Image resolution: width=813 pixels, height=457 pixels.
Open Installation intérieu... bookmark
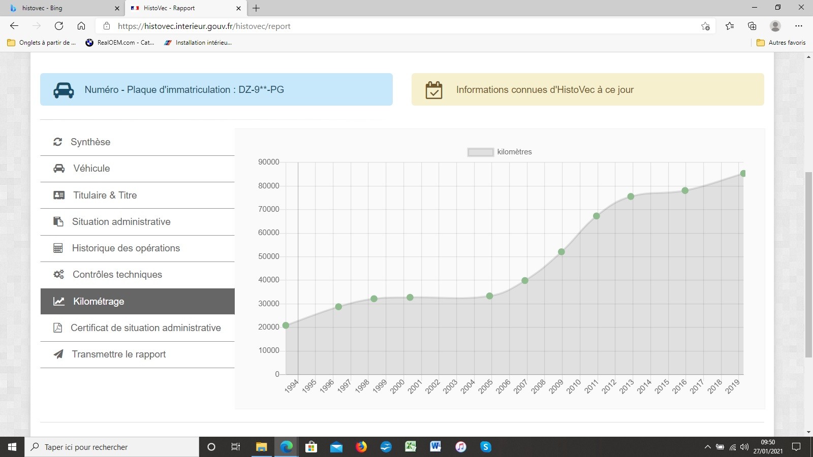(198, 43)
